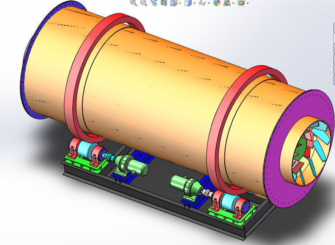
Task: Expand the Apply Scene dropdown arrow
Action: (233, 3)
